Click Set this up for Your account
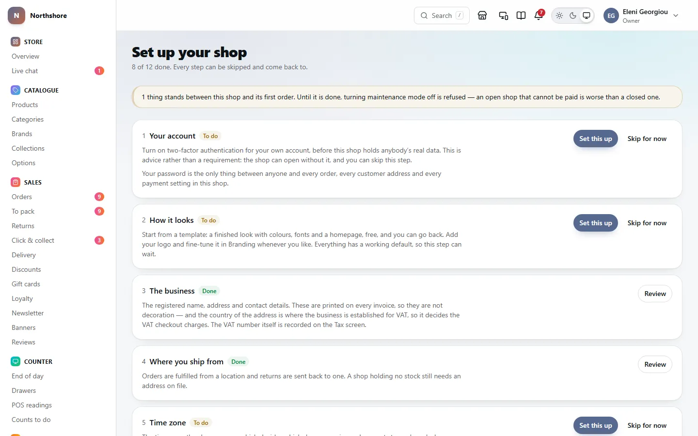The width and height of the screenshot is (698, 436). click(596, 139)
